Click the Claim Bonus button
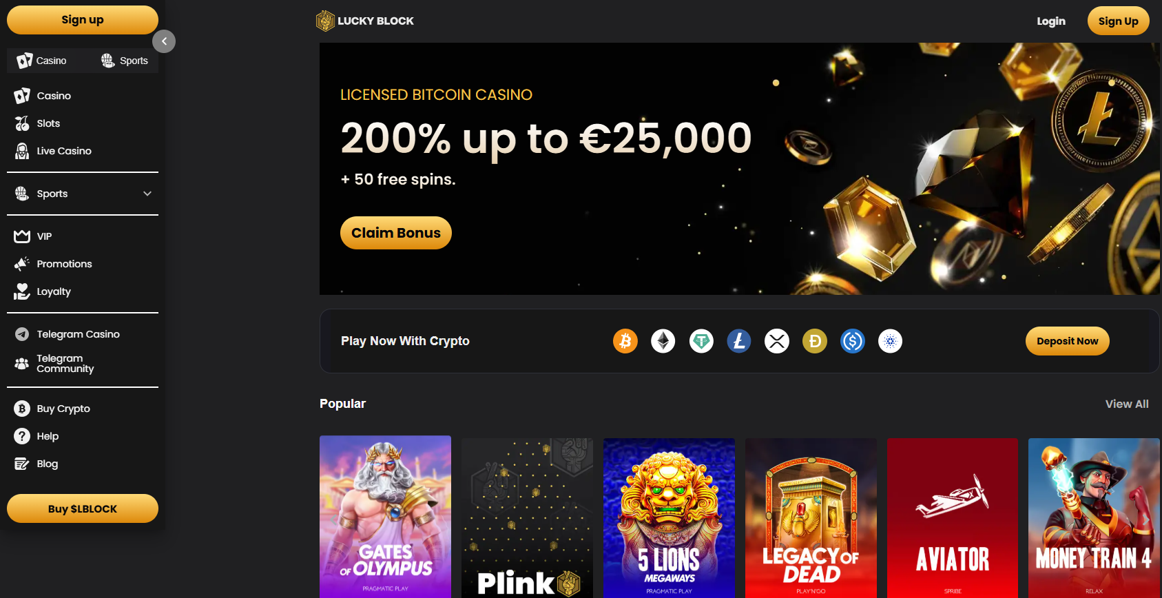Image resolution: width=1162 pixels, height=598 pixels. pos(396,233)
